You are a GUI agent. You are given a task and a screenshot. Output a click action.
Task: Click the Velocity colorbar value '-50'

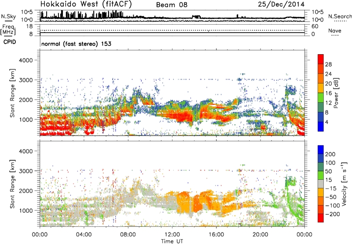(x=331, y=197)
